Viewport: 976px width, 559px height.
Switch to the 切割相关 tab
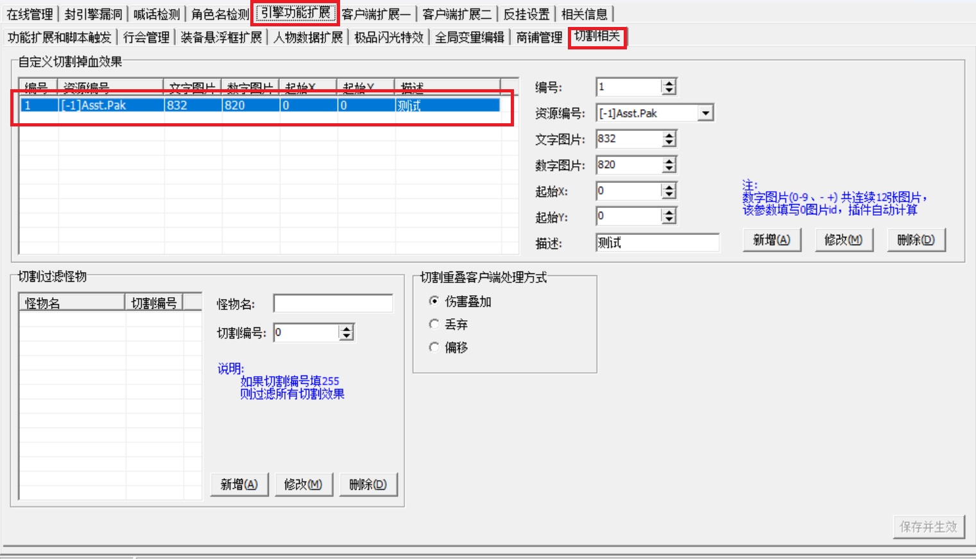point(597,37)
